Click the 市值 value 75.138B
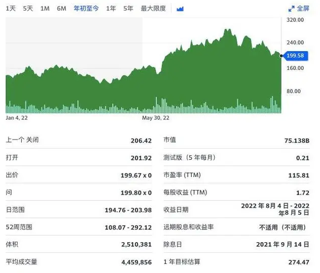This screenshot has width=320, height=273. [295, 141]
